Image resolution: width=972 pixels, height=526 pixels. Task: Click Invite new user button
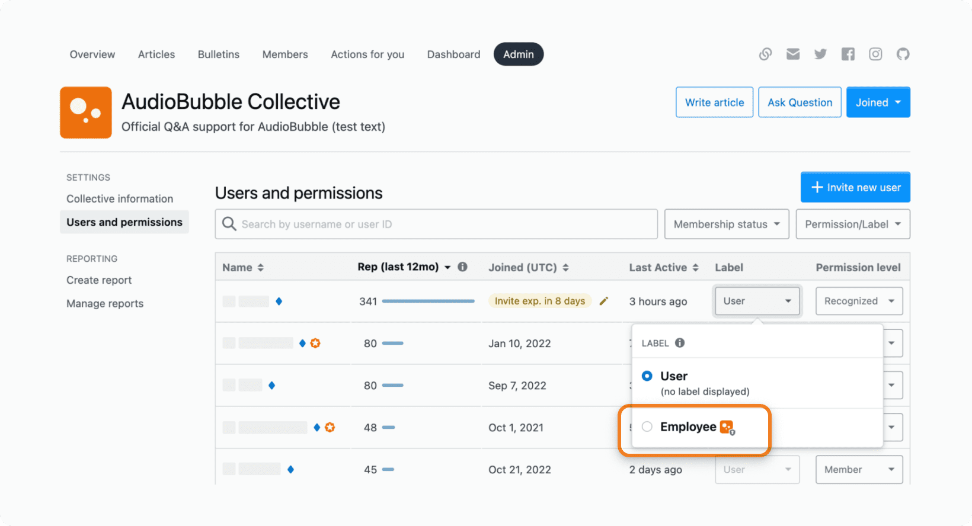pyautogui.click(x=855, y=187)
